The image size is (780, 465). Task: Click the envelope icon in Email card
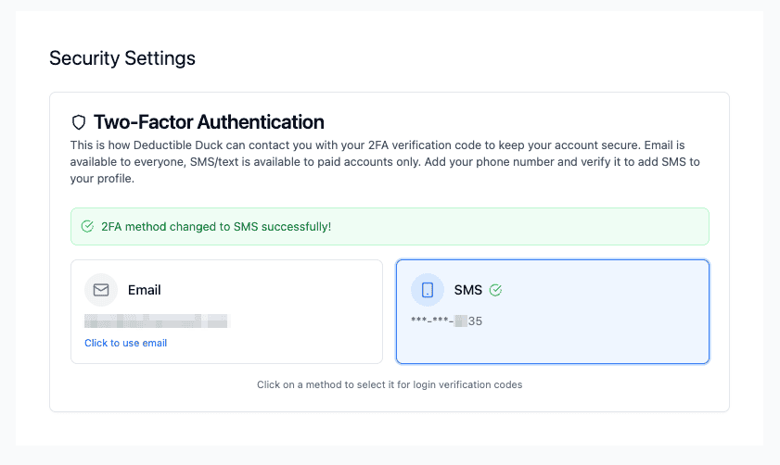[101, 290]
